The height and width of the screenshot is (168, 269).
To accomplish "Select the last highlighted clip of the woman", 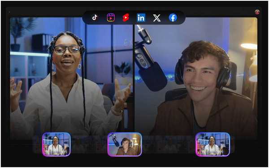I will (213, 144).
